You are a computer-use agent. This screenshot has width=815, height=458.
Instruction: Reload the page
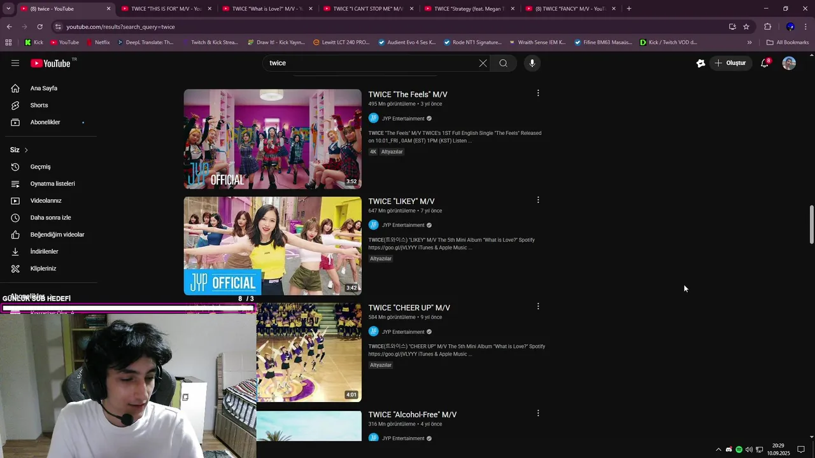coord(39,27)
